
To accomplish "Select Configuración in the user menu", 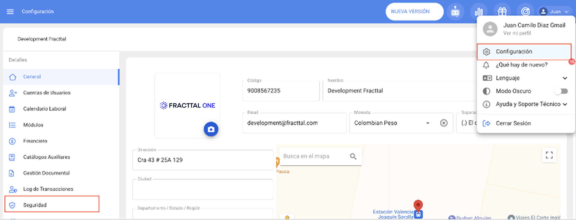I will pos(524,52).
